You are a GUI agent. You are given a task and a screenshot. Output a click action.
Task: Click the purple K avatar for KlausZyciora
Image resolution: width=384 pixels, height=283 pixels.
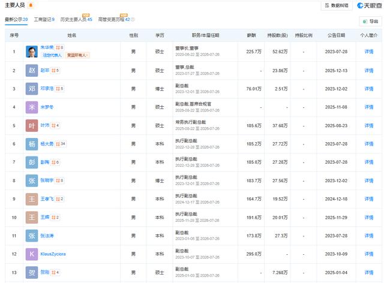pos(31,254)
